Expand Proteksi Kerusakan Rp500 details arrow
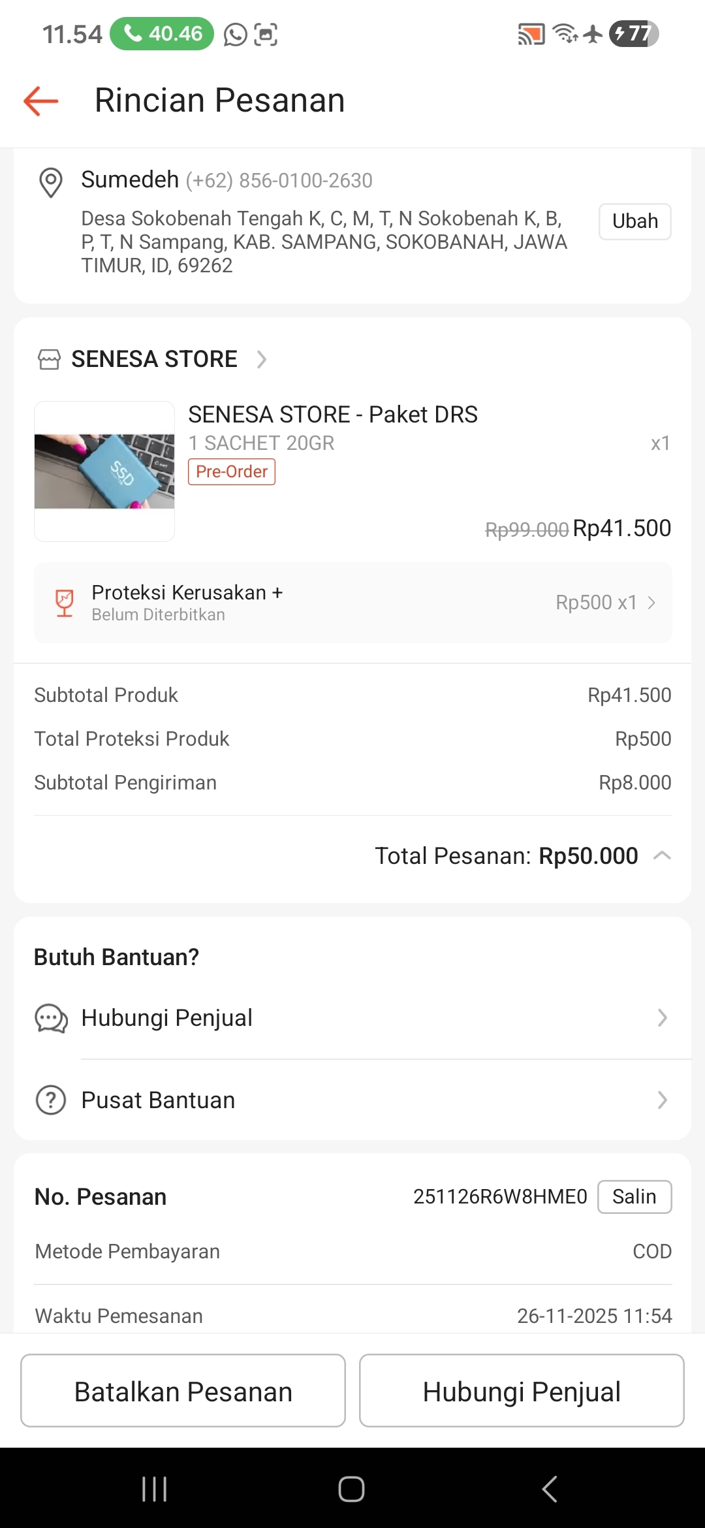Viewport: 705px width, 1528px height. (651, 603)
